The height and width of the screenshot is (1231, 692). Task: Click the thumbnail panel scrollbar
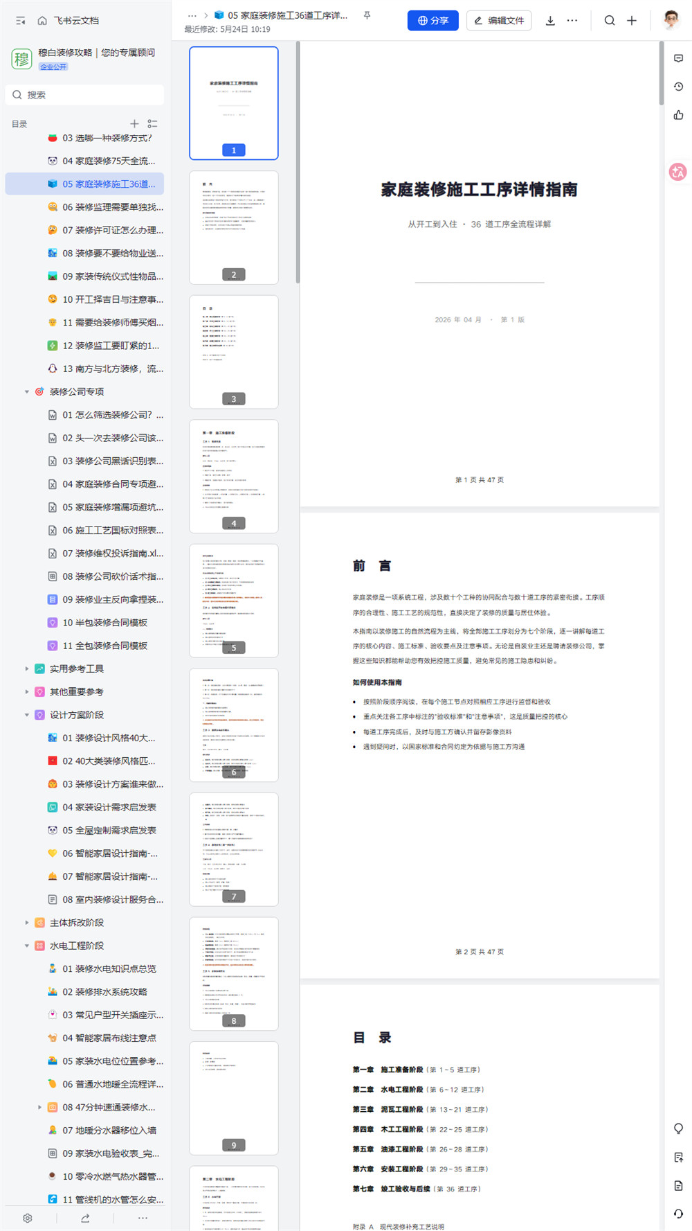(x=298, y=162)
